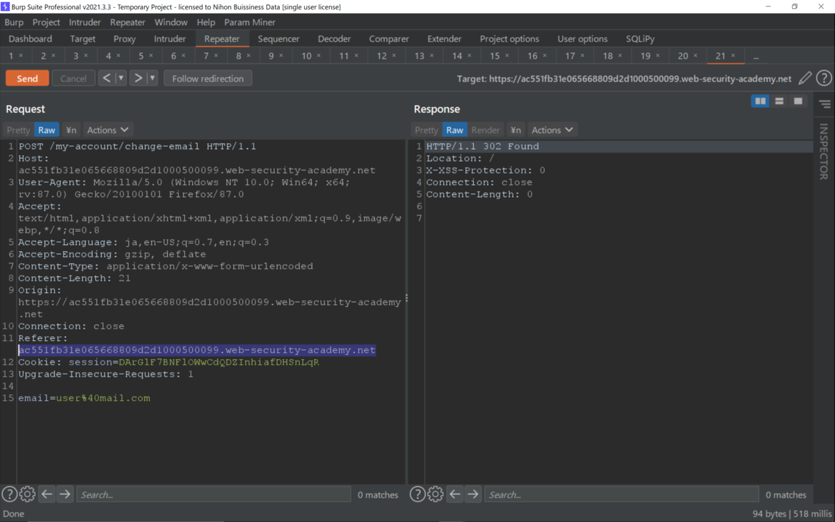Switch to the Comparer tab
The width and height of the screenshot is (835, 522).
click(389, 39)
